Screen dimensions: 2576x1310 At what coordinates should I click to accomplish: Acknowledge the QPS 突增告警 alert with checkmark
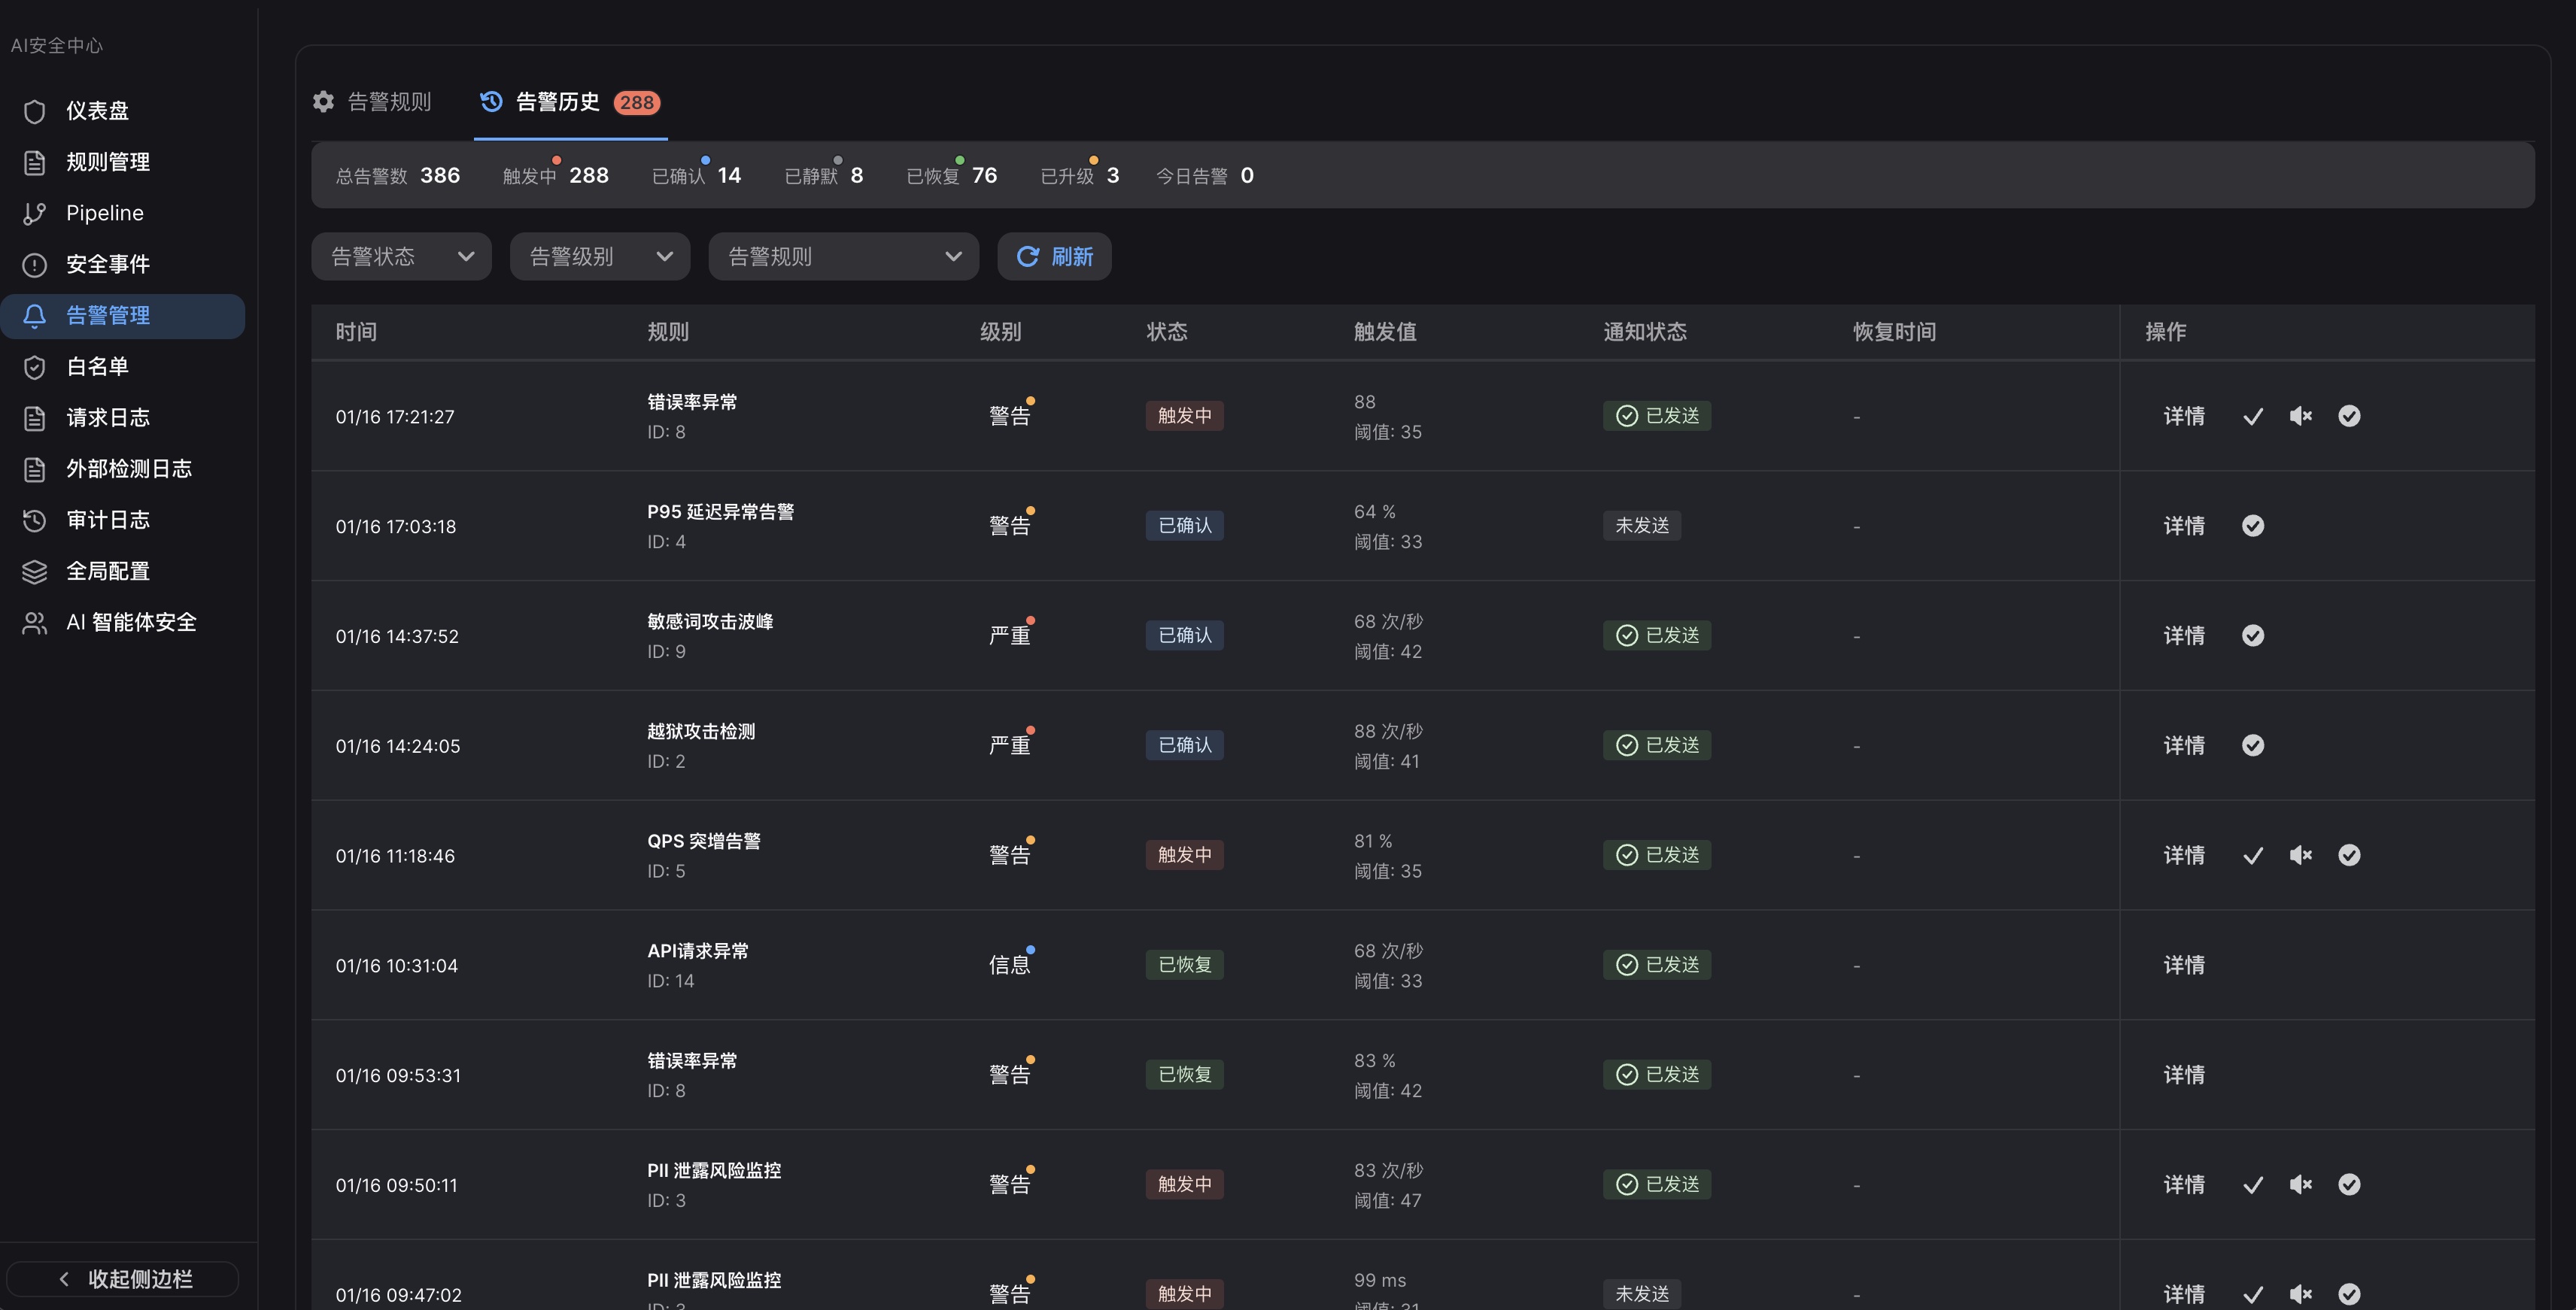(2253, 855)
